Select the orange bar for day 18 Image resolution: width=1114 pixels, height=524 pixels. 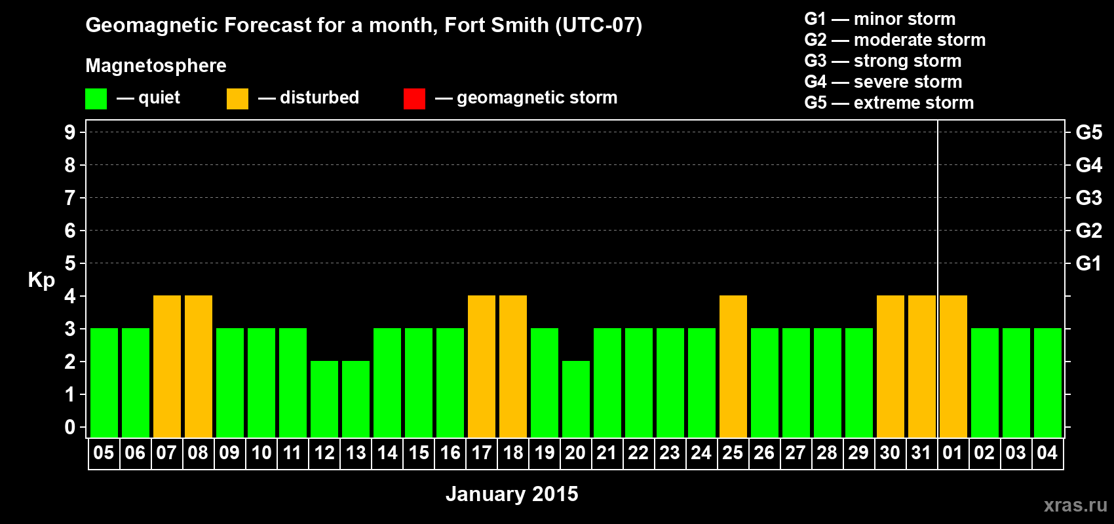pos(513,367)
